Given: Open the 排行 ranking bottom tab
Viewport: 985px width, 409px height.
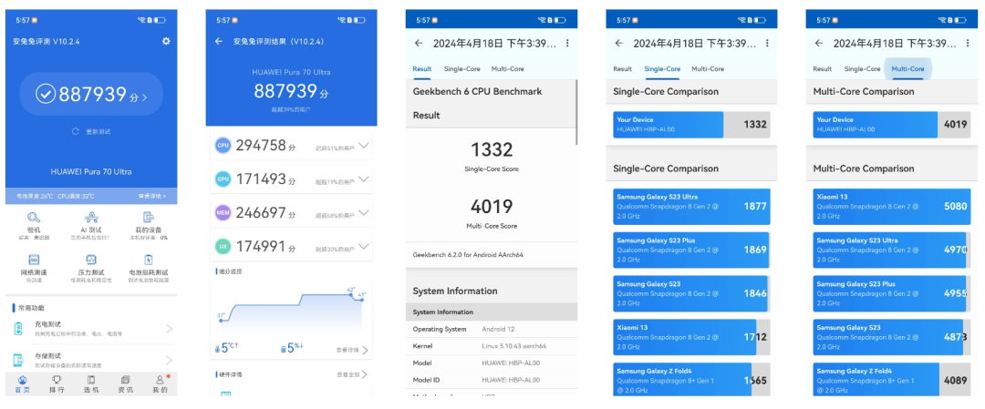Looking at the screenshot, I should [57, 383].
